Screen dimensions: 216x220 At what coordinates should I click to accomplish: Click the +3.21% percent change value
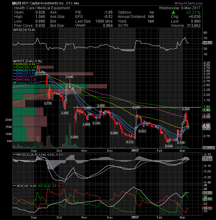pyautogui.click(x=193, y=12)
